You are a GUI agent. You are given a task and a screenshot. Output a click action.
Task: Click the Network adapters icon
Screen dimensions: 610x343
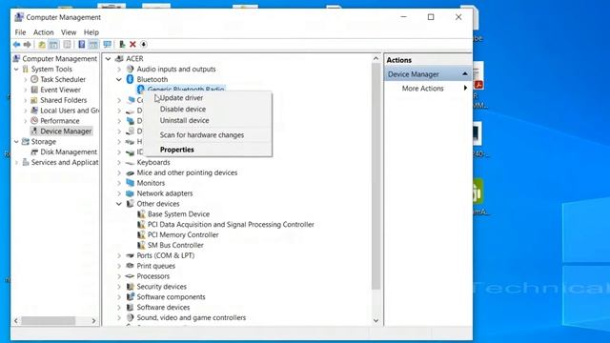(130, 193)
